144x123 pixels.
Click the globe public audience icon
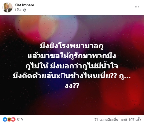(x=25, y=10)
